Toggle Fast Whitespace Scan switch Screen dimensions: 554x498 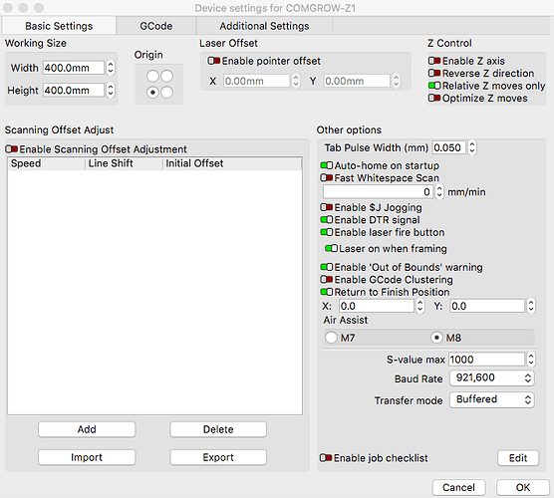327,178
